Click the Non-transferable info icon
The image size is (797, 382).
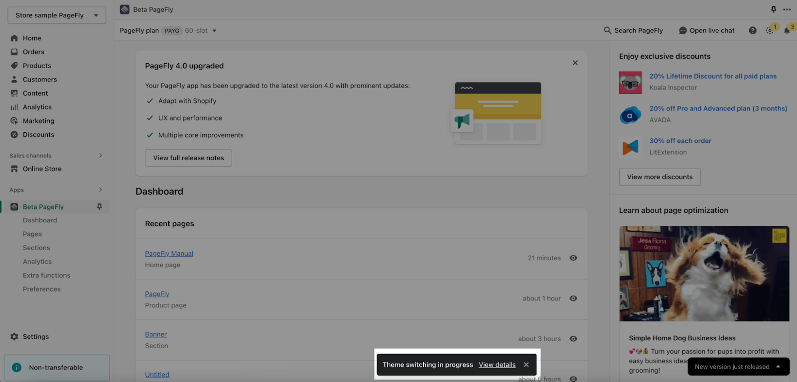(16, 368)
